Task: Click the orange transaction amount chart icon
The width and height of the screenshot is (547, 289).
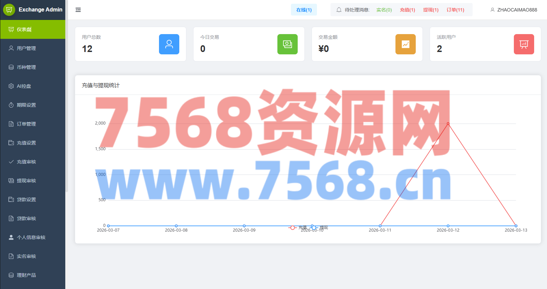Action: point(405,44)
